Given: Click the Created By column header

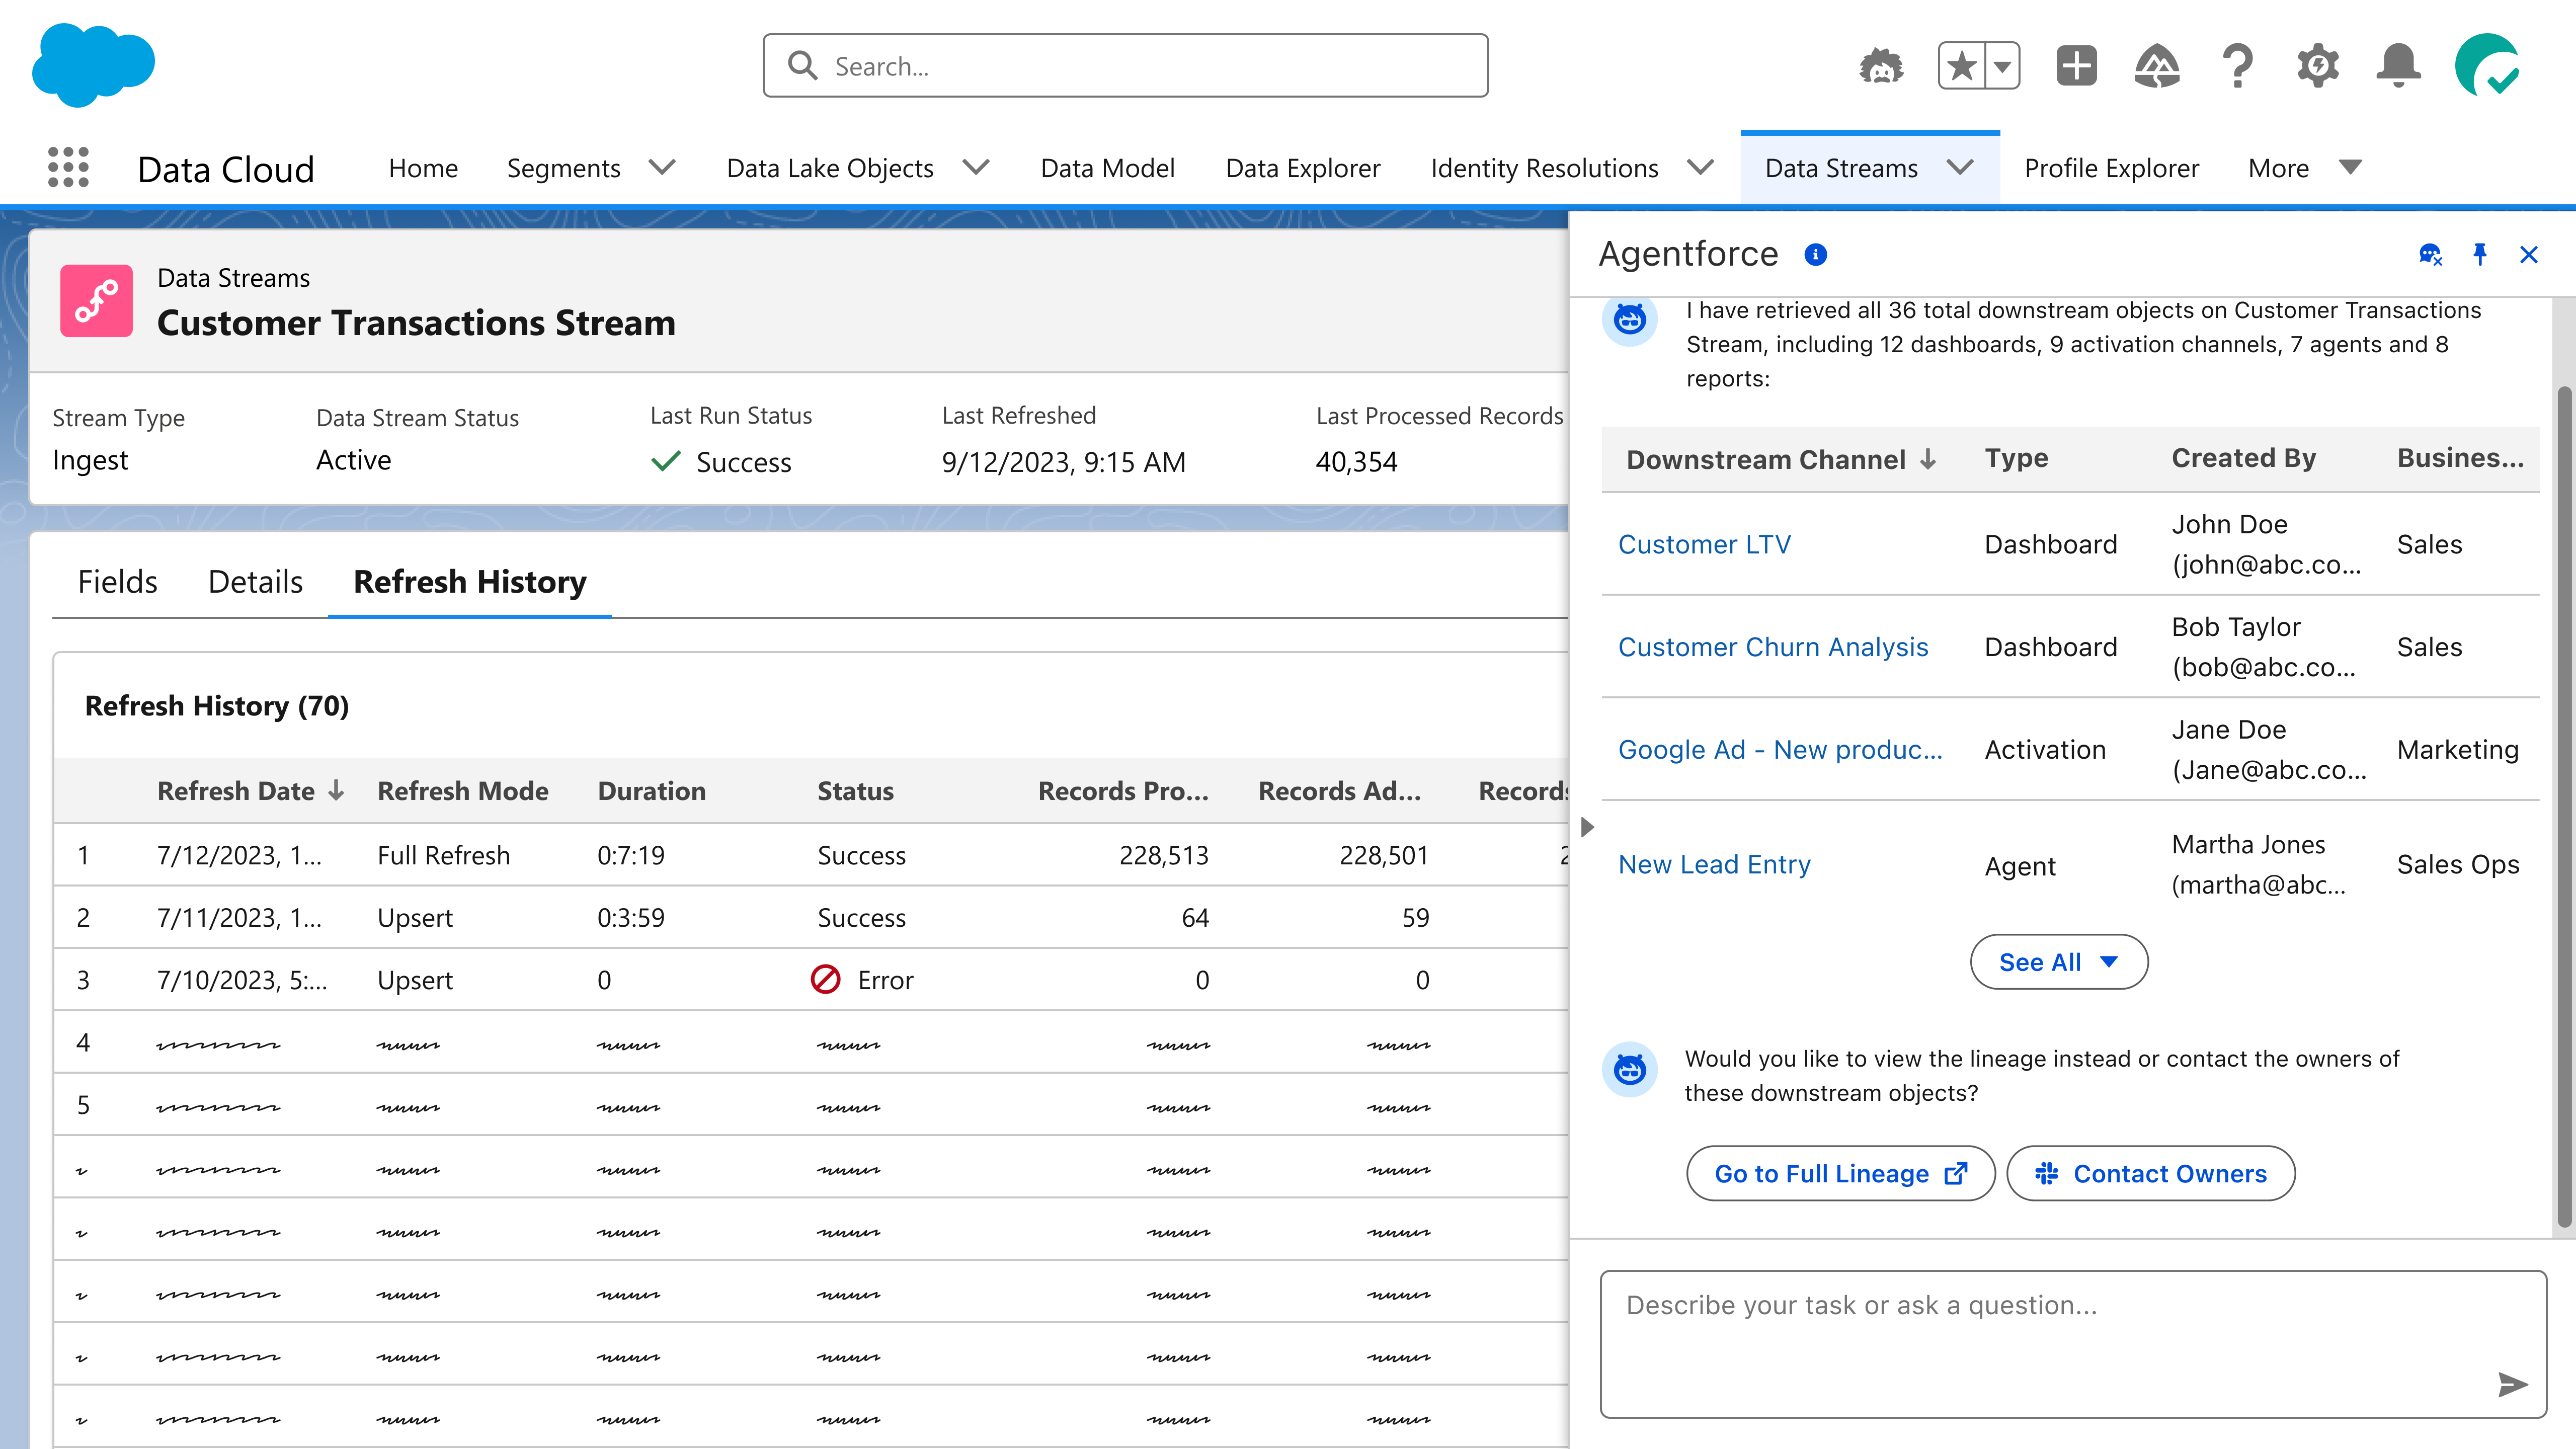Looking at the screenshot, I should 2243,458.
